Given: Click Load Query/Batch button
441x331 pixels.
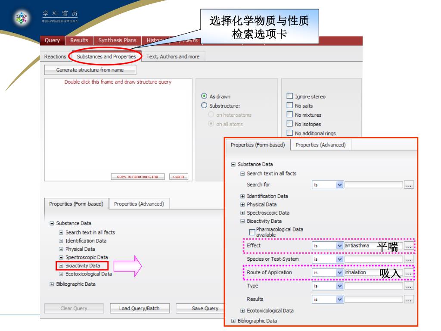Looking at the screenshot, I should coord(140,309).
